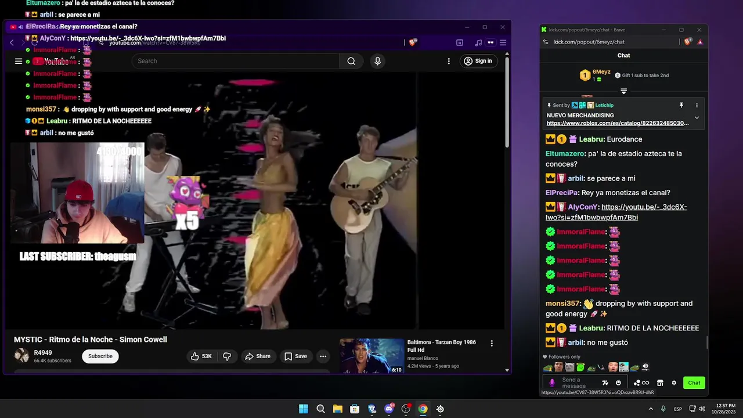Open the emoji picker smiley icon
The image size is (743, 418).
(x=618, y=383)
